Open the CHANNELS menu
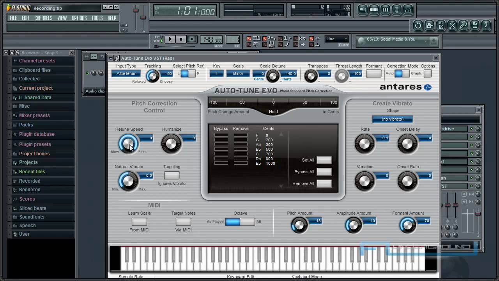The width and height of the screenshot is (499, 281). coord(43,18)
